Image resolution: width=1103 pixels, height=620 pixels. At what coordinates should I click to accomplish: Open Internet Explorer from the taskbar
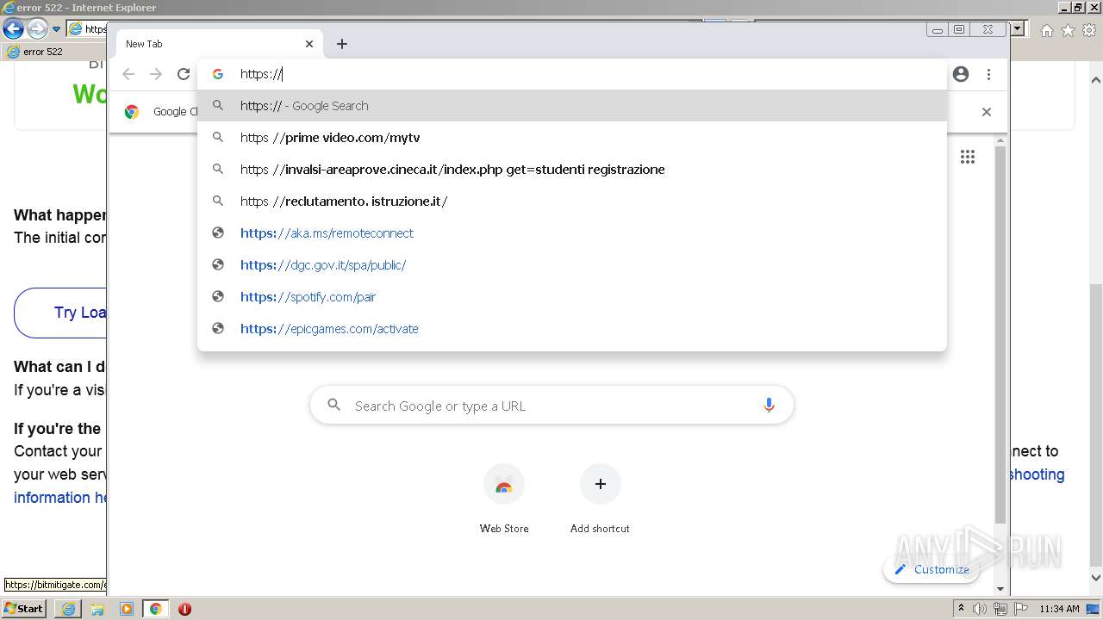pyautogui.click(x=68, y=609)
